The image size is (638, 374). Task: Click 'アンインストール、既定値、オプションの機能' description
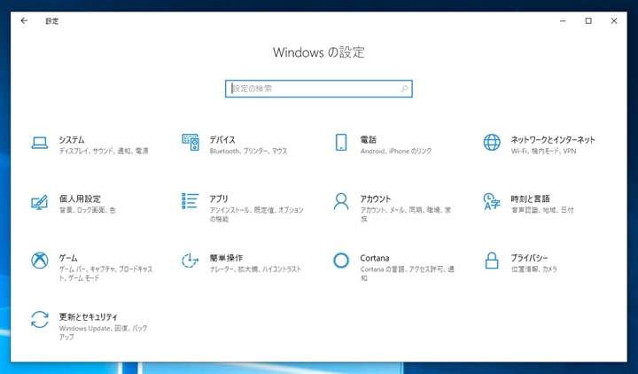coord(257,214)
